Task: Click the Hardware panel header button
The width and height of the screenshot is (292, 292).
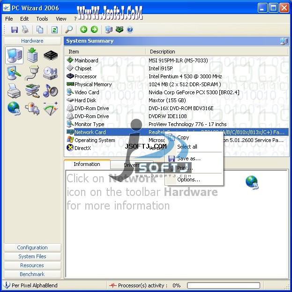Action: (32, 41)
